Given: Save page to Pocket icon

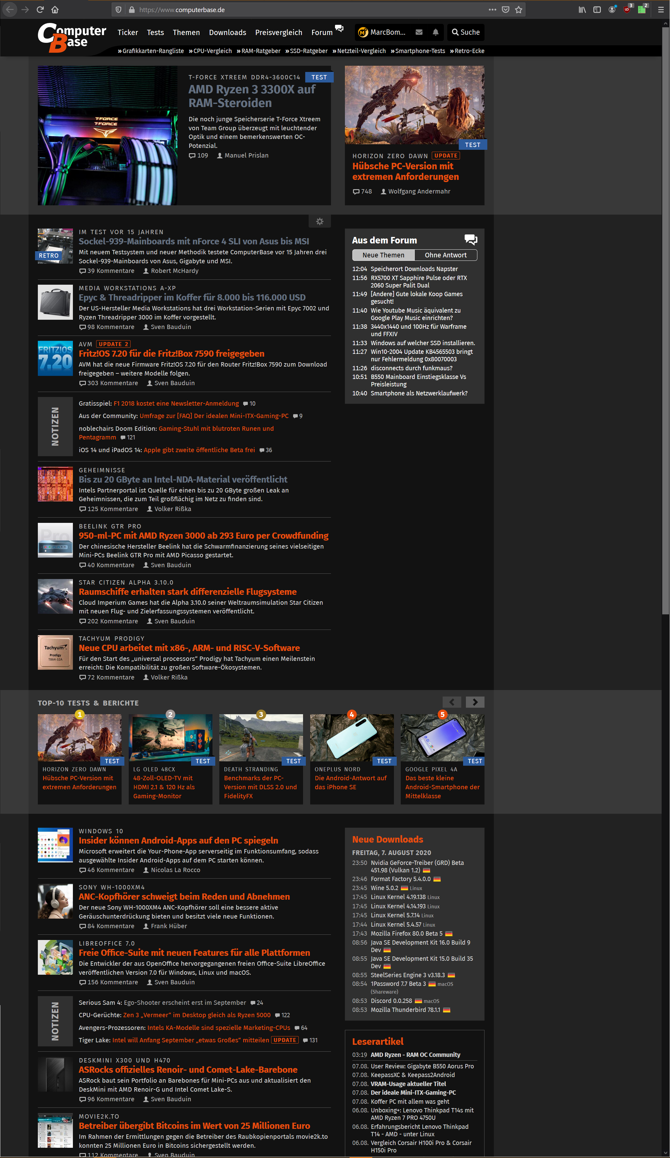Looking at the screenshot, I should (x=506, y=10).
